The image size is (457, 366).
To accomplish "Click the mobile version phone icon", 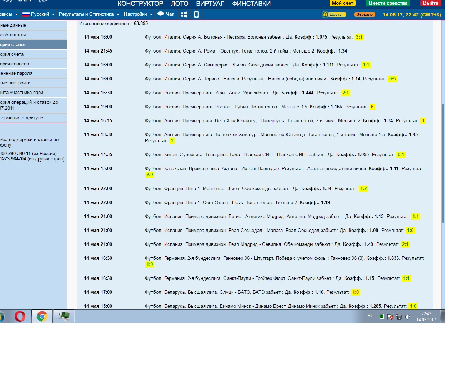I will tap(196, 14).
